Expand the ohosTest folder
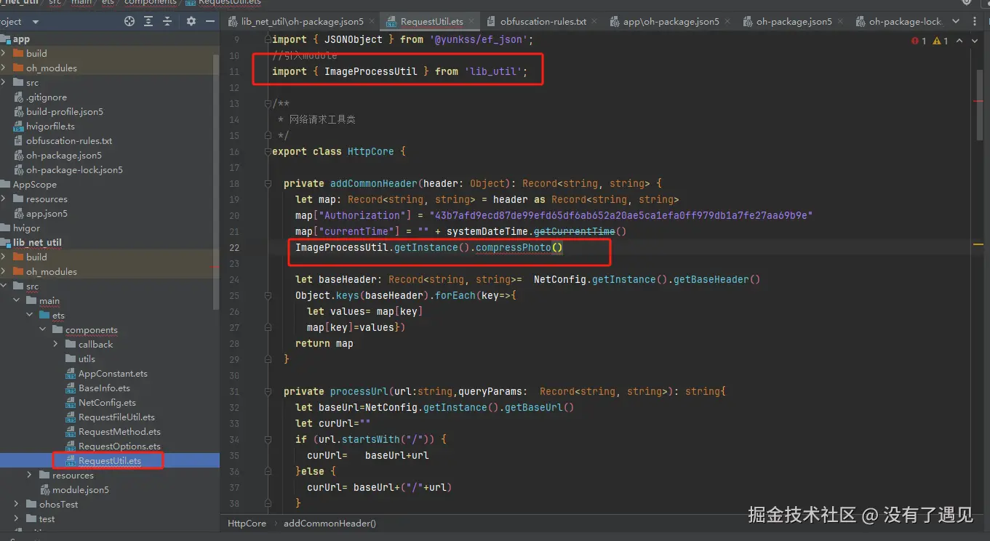This screenshot has height=541, width=990. click(17, 504)
